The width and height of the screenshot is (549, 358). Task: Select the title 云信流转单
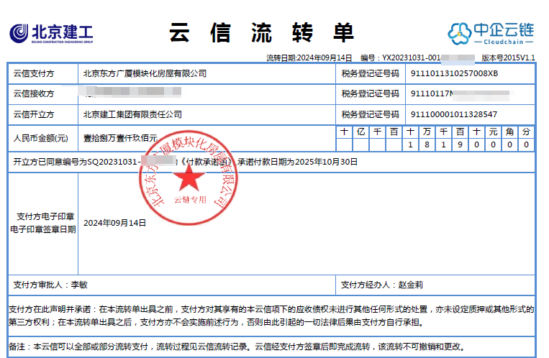(261, 33)
